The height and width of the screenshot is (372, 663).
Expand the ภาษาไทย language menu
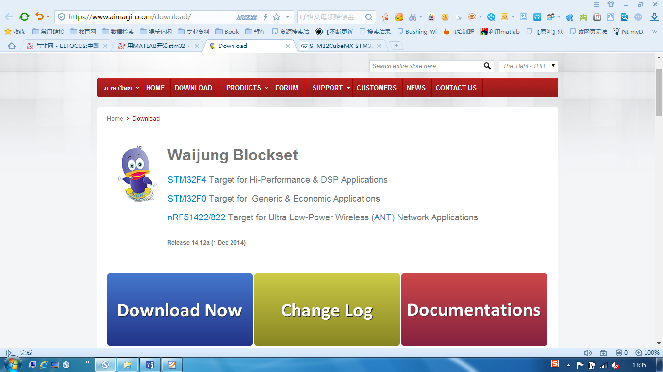tap(121, 88)
